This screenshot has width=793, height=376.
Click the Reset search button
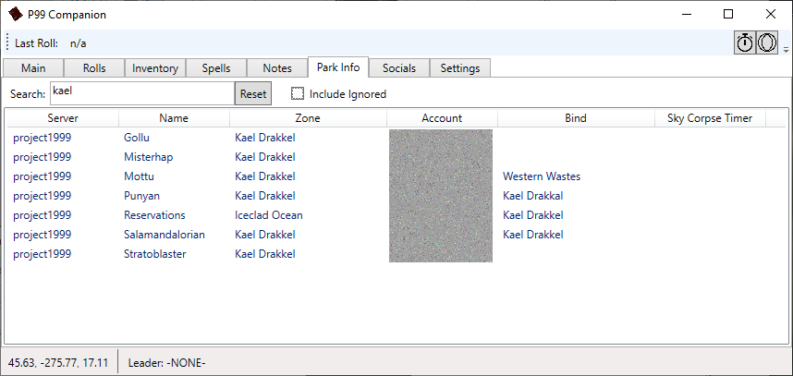(x=253, y=94)
